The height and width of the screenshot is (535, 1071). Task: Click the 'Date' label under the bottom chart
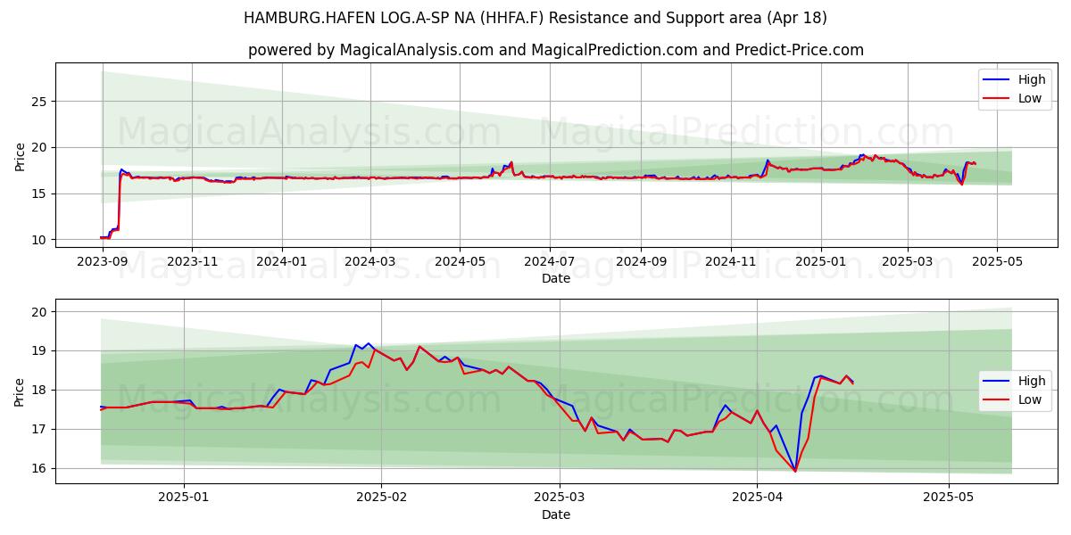(556, 514)
